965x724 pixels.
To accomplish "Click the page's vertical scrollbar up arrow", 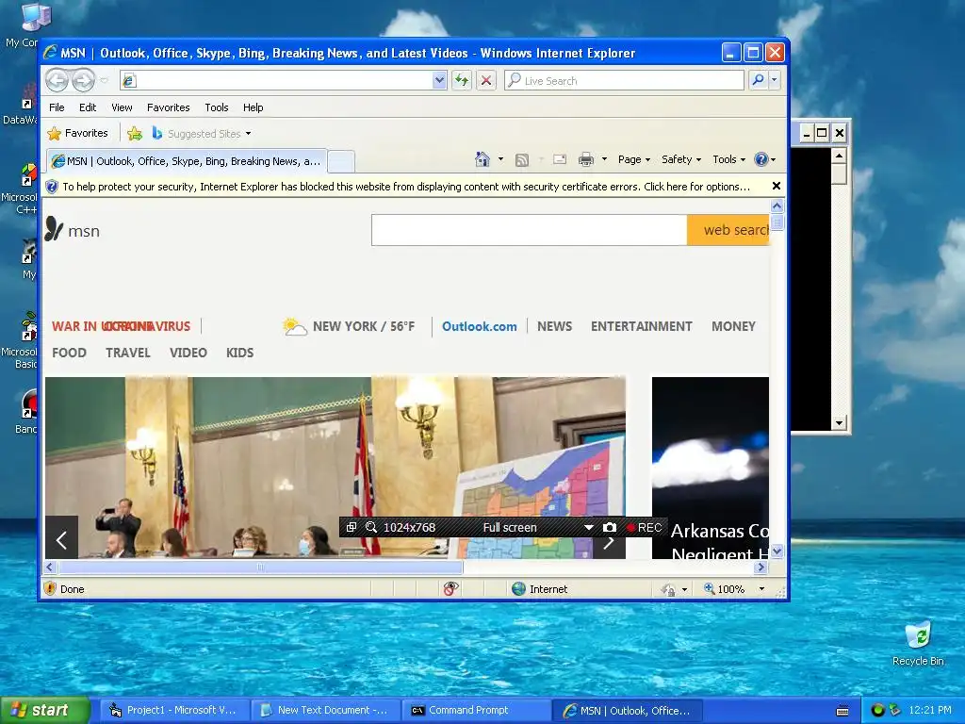I will pyautogui.click(x=777, y=206).
